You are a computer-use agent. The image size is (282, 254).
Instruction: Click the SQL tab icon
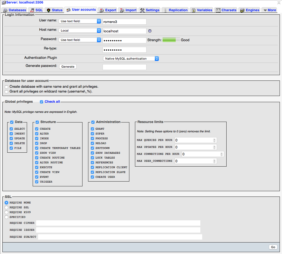33,10
